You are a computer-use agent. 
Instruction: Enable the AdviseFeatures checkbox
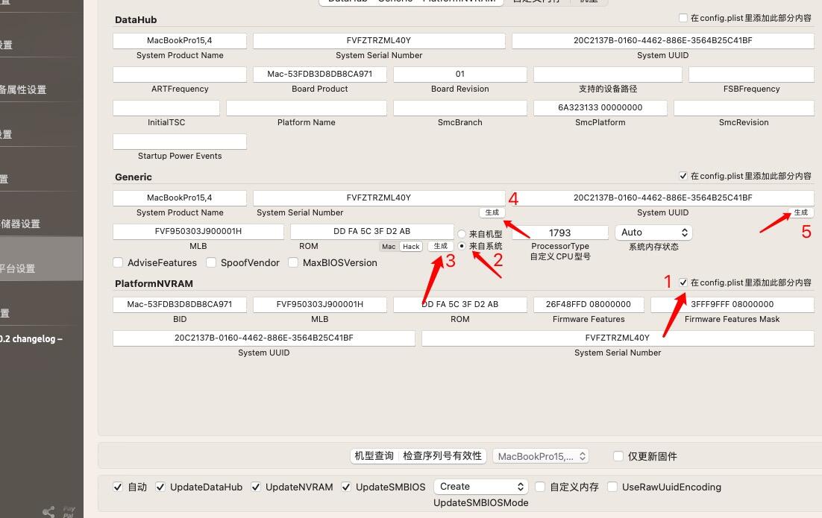coord(118,262)
